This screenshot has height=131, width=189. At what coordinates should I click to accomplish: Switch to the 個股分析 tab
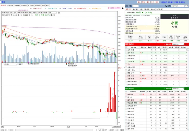(x=38, y=6)
